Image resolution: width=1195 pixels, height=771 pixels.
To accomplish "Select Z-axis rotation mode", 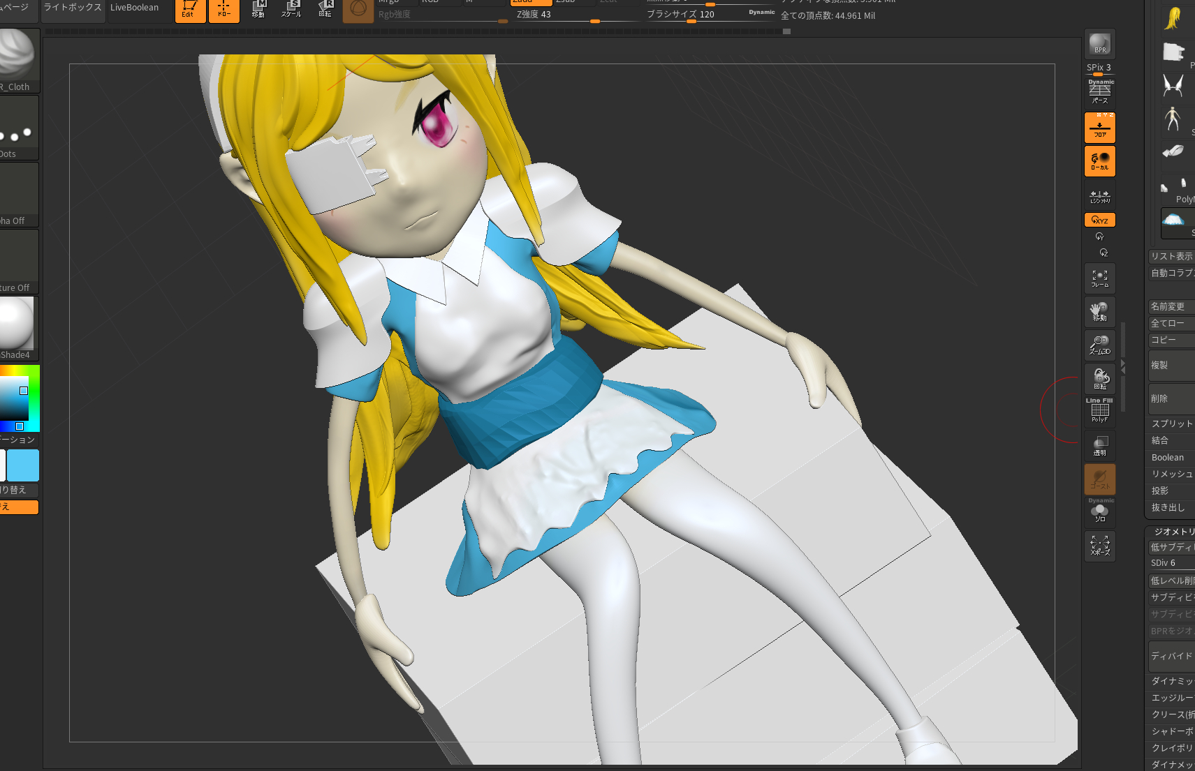I will [1104, 253].
